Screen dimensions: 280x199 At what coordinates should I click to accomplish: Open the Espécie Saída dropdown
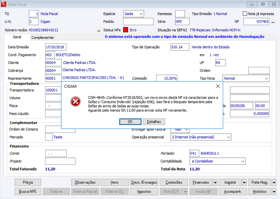[133, 14]
